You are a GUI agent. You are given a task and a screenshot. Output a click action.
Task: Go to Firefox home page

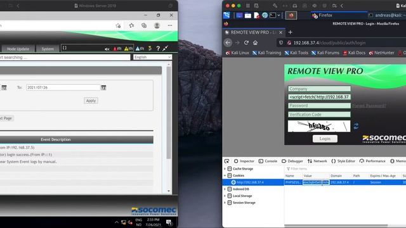255,42
